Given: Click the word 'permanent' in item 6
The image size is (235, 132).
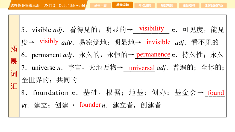Looking at the screenshot, I should (x=46, y=55).
